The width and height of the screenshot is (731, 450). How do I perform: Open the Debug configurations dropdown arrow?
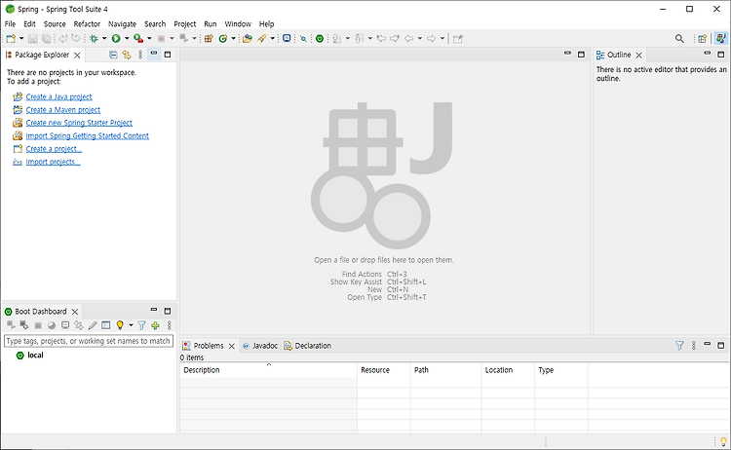click(x=104, y=39)
